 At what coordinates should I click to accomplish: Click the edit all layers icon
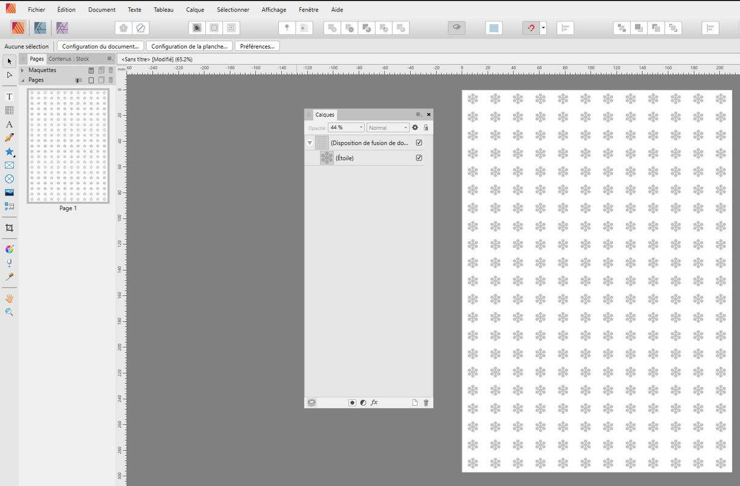pyautogui.click(x=312, y=403)
